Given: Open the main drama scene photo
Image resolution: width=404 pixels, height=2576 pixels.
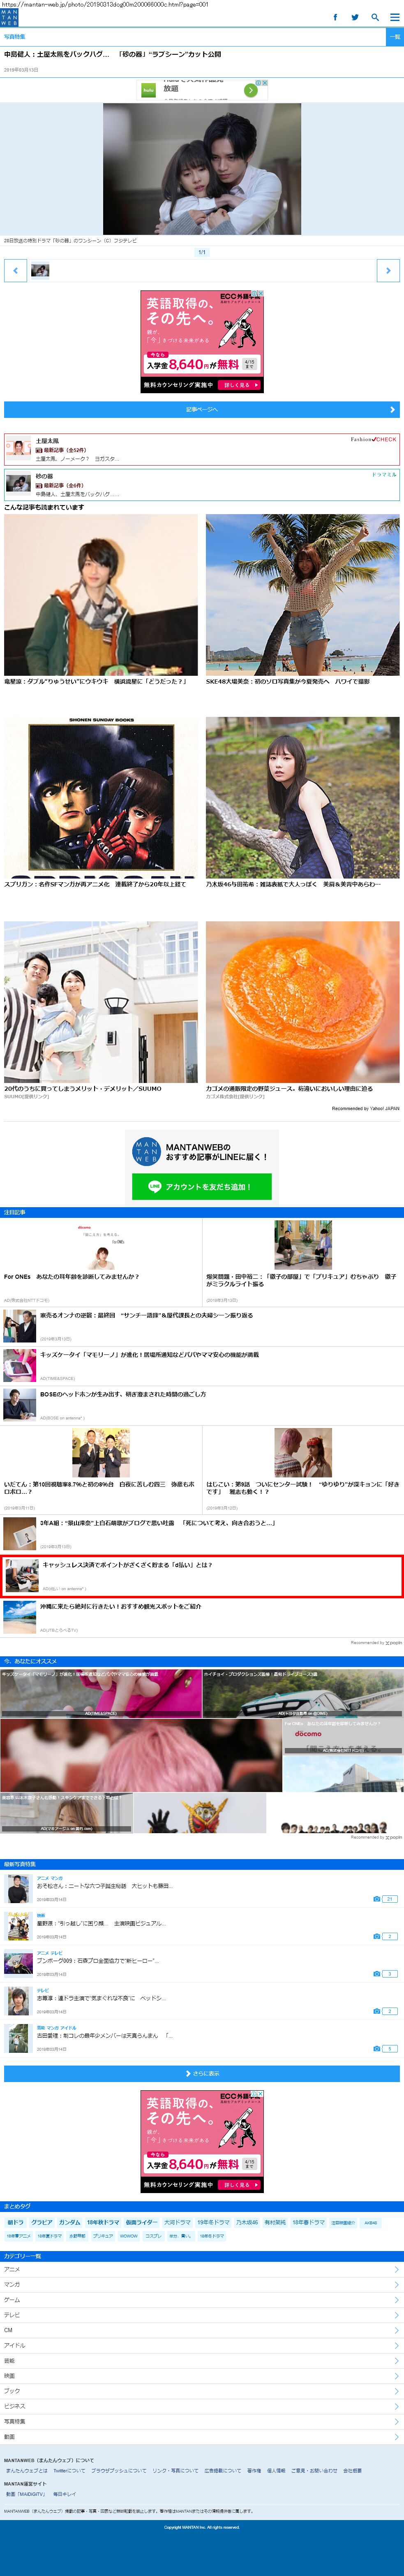Looking at the screenshot, I should [x=202, y=169].
